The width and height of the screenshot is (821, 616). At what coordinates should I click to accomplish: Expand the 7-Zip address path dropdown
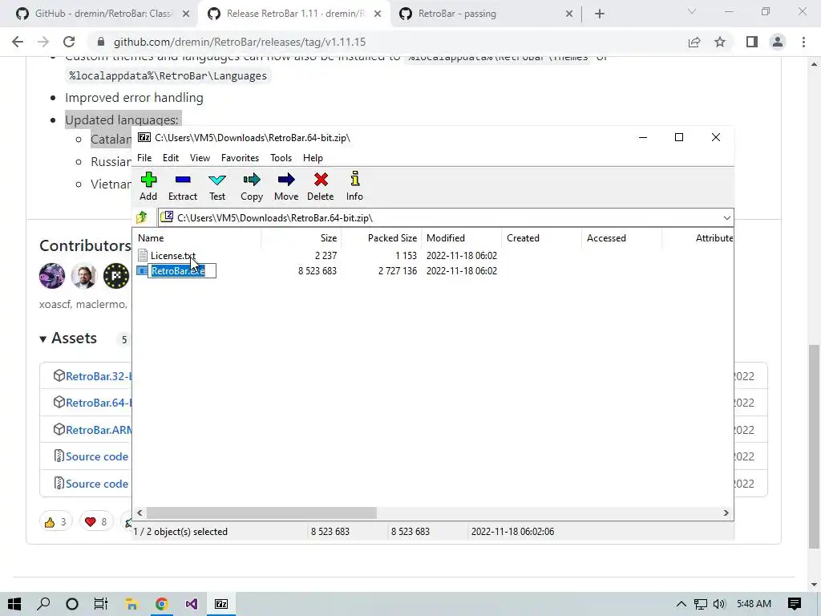[726, 218]
